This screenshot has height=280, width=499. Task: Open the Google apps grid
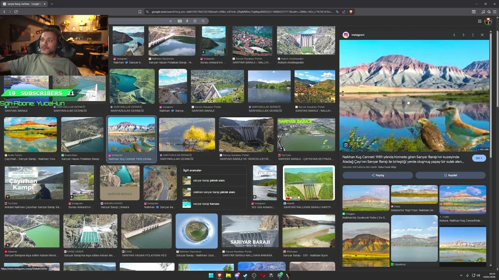click(x=480, y=21)
